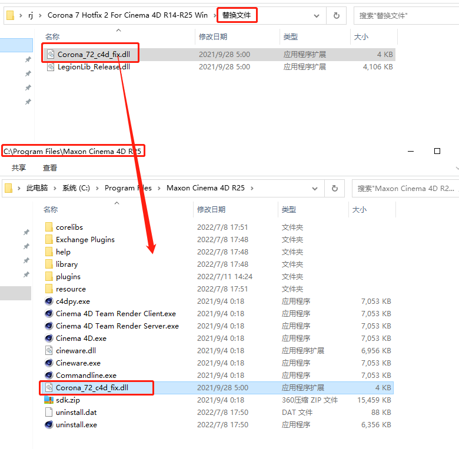Click the Corona_72_c4d_fix.dll icon in the 替换文件 window

click(51, 54)
